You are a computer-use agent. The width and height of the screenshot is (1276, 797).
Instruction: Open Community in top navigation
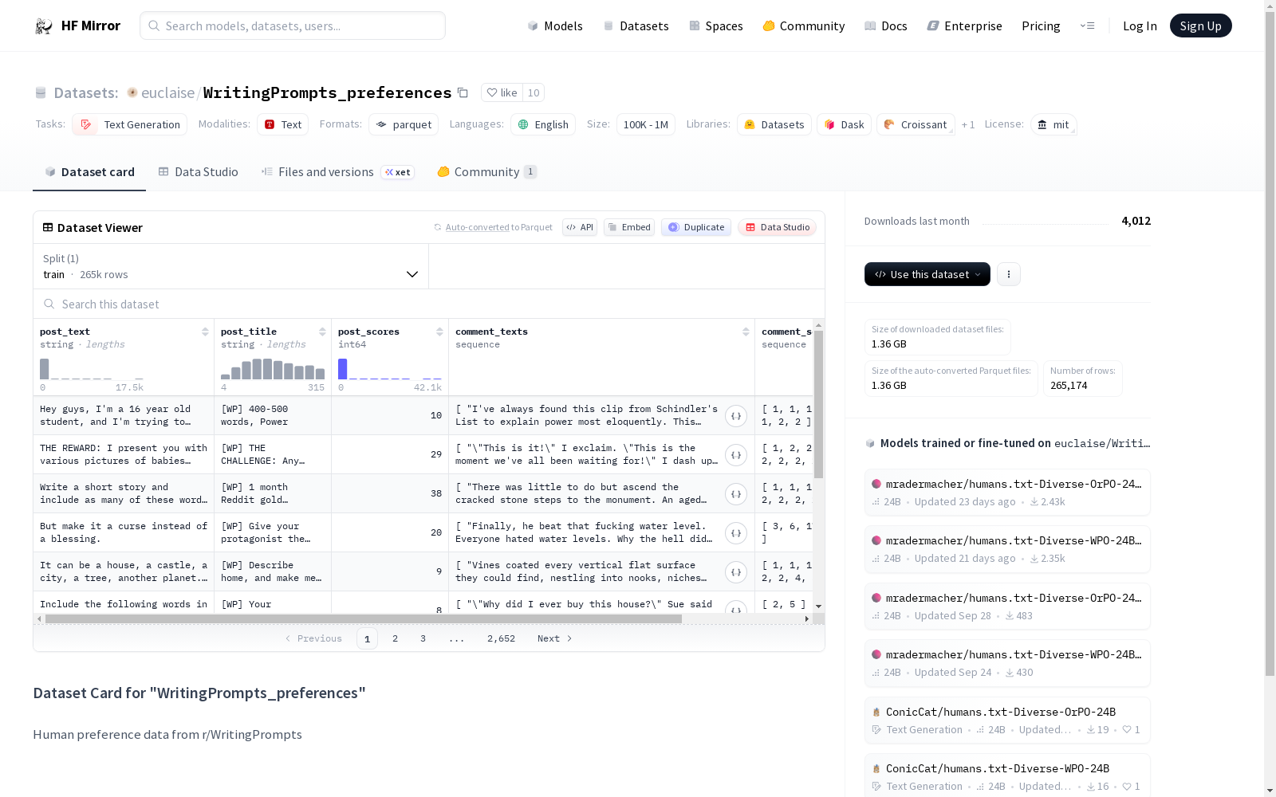point(804,26)
